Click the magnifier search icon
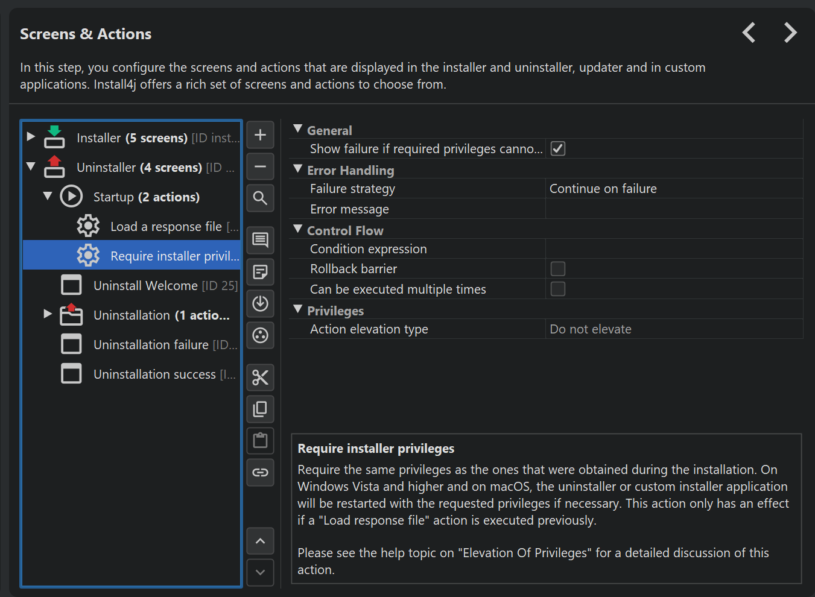Screen dimensions: 815x597 pyautogui.click(x=260, y=198)
